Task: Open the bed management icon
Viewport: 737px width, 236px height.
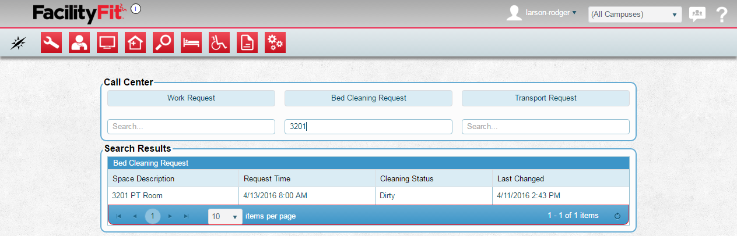Action: click(x=191, y=42)
